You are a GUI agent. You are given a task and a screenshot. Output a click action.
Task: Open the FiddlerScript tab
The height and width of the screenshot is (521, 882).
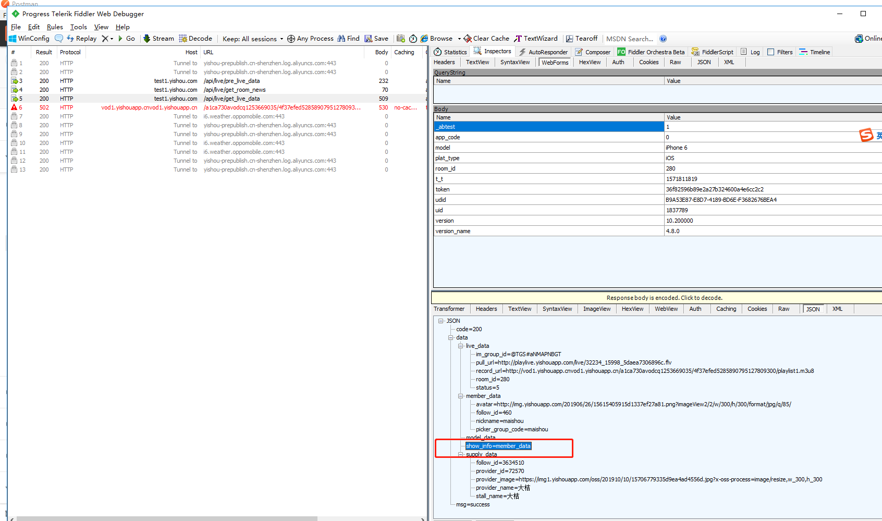coord(713,52)
